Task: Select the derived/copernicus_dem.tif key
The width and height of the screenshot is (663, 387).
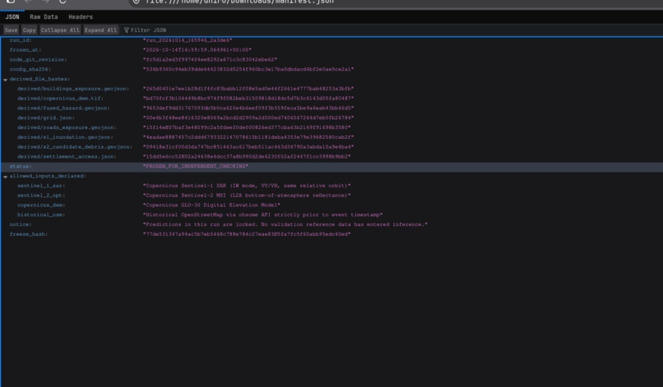Action: point(60,99)
